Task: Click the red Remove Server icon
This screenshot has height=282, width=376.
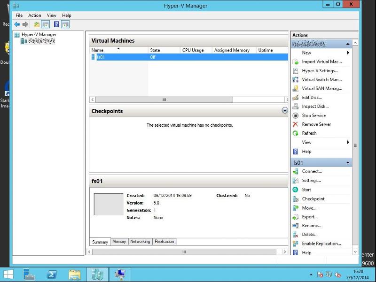Action: 296,124
